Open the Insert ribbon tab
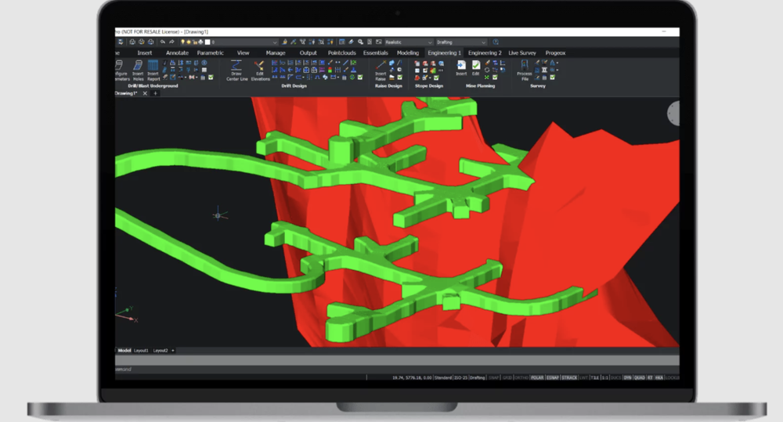Viewport: 783px width, 422px height. pyautogui.click(x=145, y=52)
